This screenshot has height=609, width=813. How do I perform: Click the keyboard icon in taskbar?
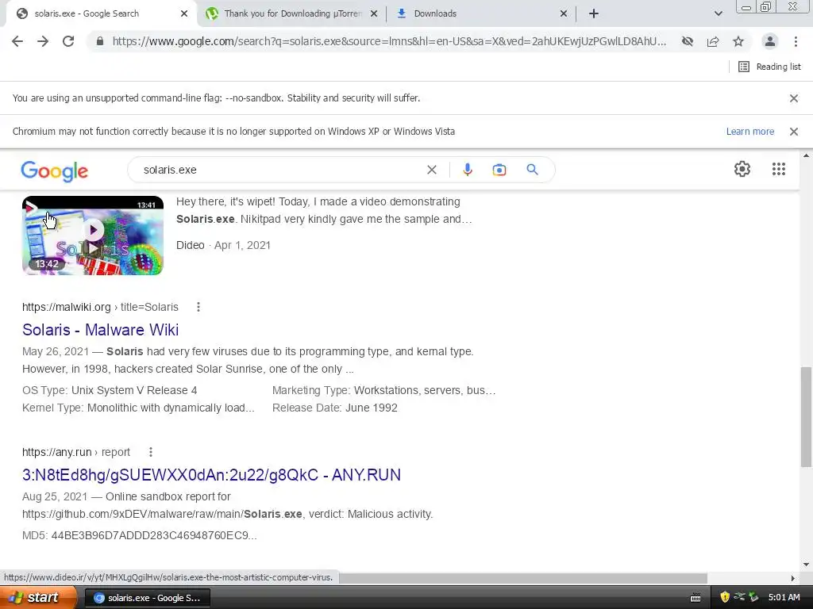pyautogui.click(x=695, y=598)
